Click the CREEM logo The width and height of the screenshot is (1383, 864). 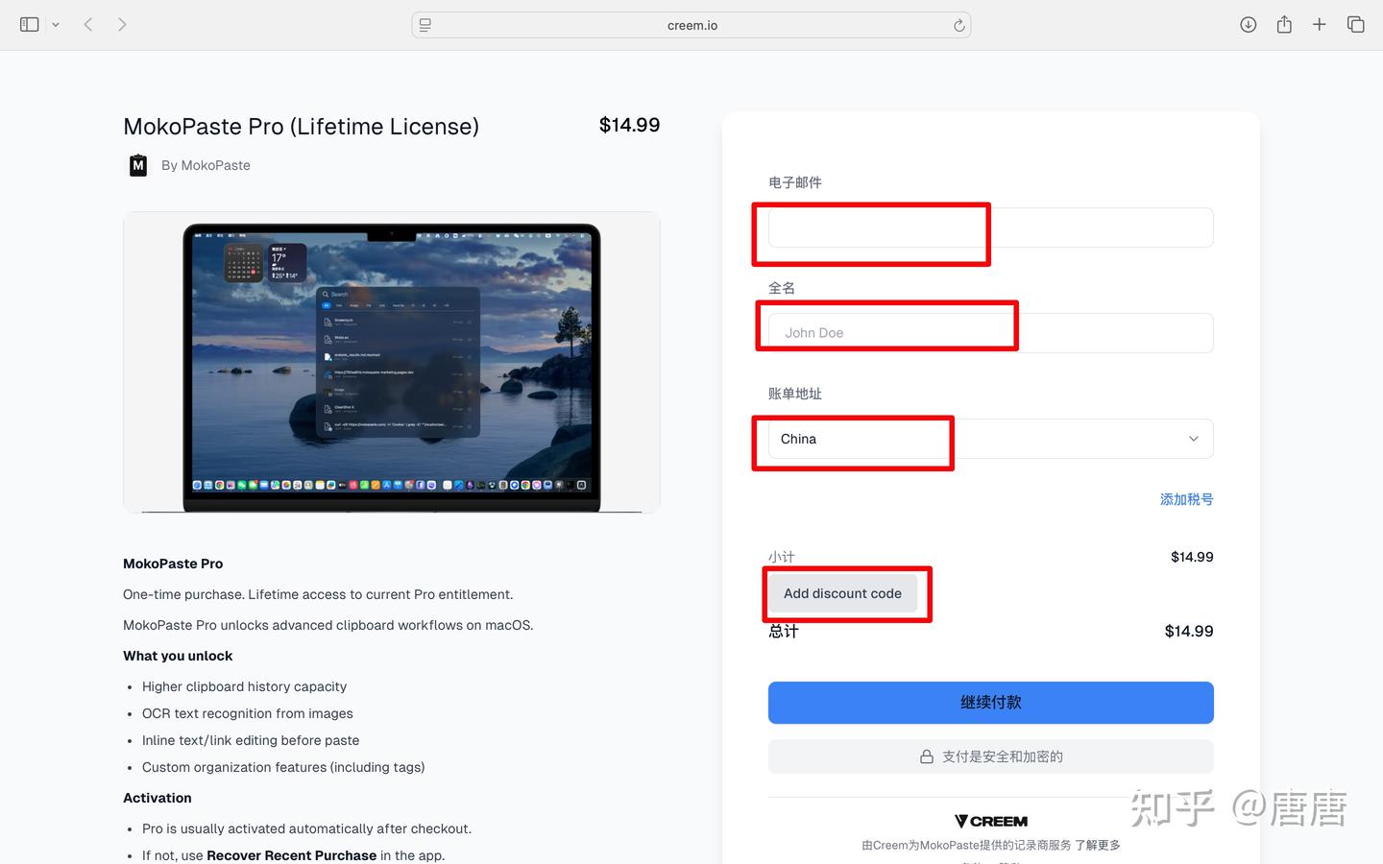(991, 821)
